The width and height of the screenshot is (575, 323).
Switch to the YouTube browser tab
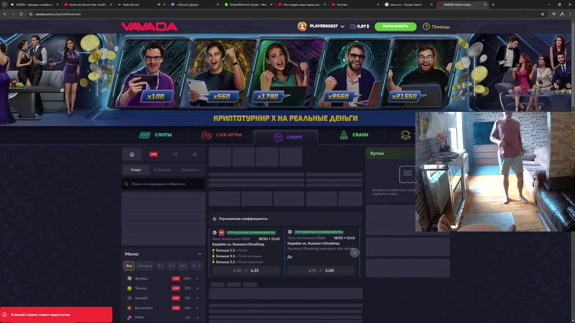(355, 4)
